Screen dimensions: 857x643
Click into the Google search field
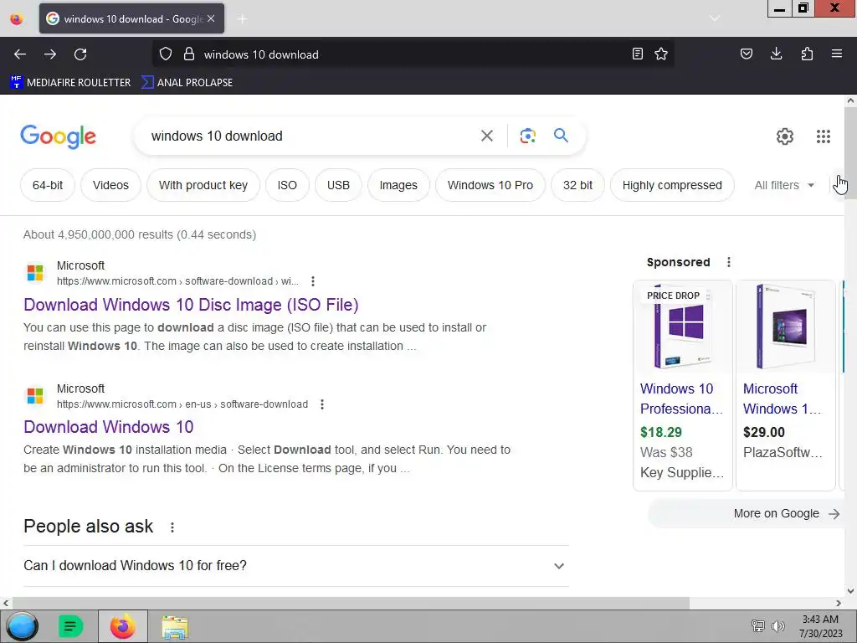(311, 136)
